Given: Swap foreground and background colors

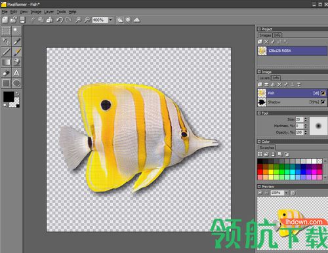Looking at the screenshot, I should [18, 94].
